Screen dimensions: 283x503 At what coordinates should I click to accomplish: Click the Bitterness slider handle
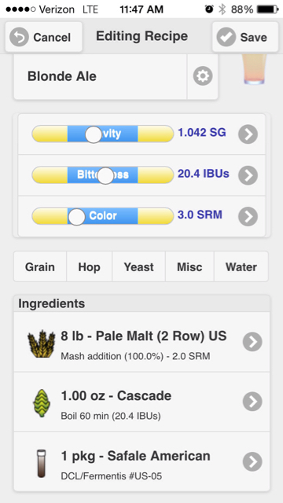pos(105,176)
